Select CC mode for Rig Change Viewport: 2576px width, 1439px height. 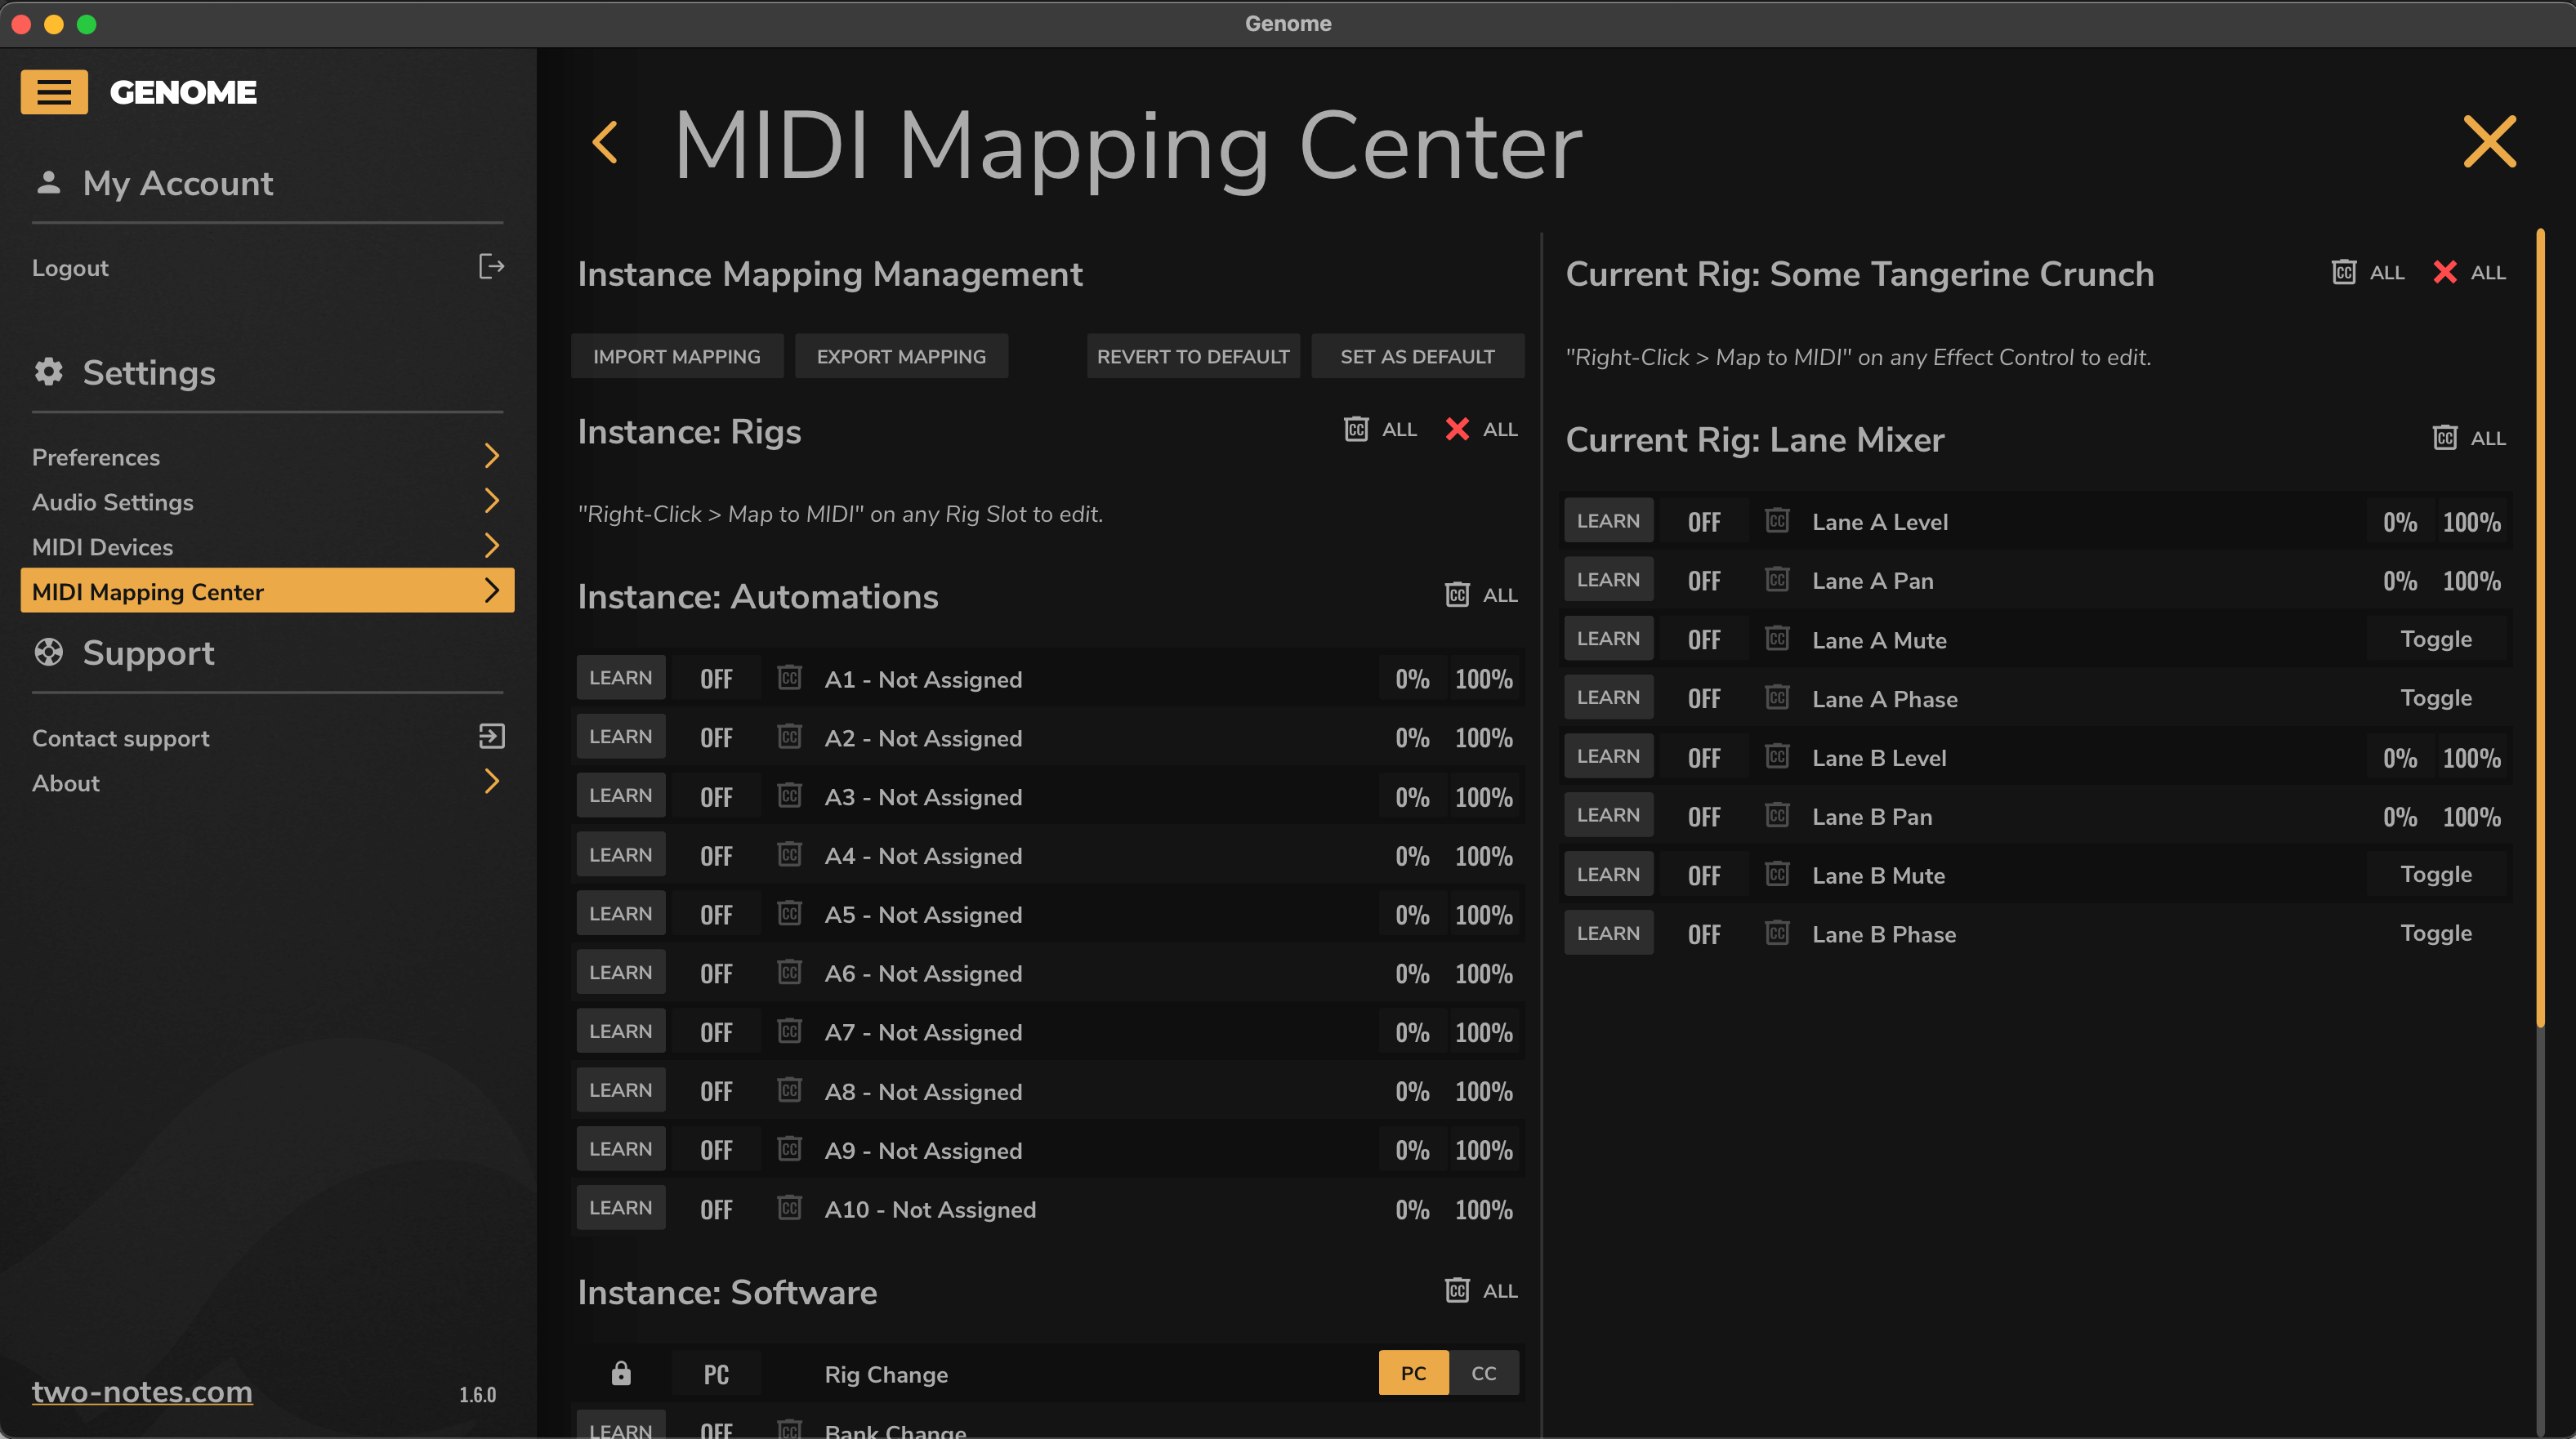pos(1484,1373)
